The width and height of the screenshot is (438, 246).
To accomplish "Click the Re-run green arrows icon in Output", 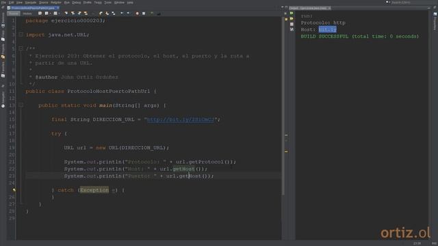I will point(292,13).
